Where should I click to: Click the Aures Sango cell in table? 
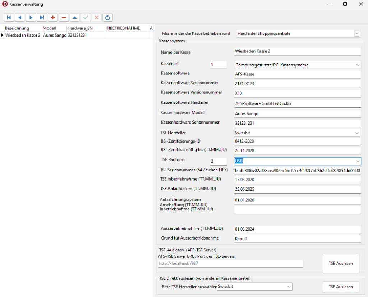click(55, 35)
